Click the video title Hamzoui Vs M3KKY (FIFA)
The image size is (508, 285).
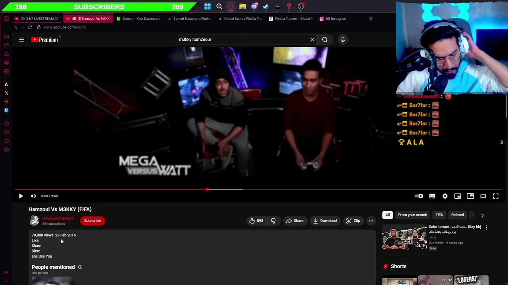(60, 209)
